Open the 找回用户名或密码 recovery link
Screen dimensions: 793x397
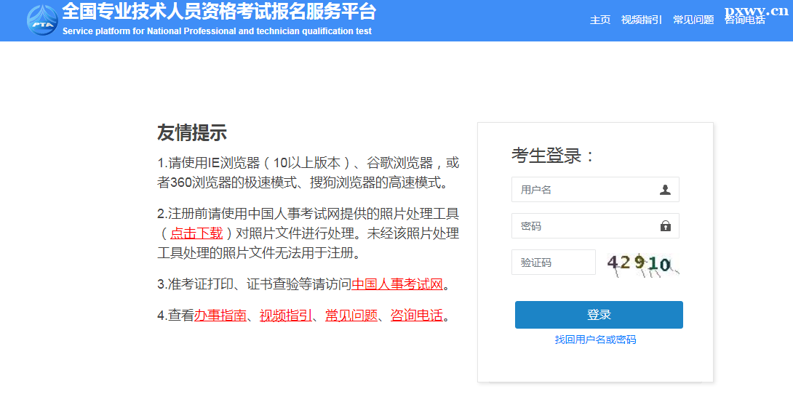[595, 340]
